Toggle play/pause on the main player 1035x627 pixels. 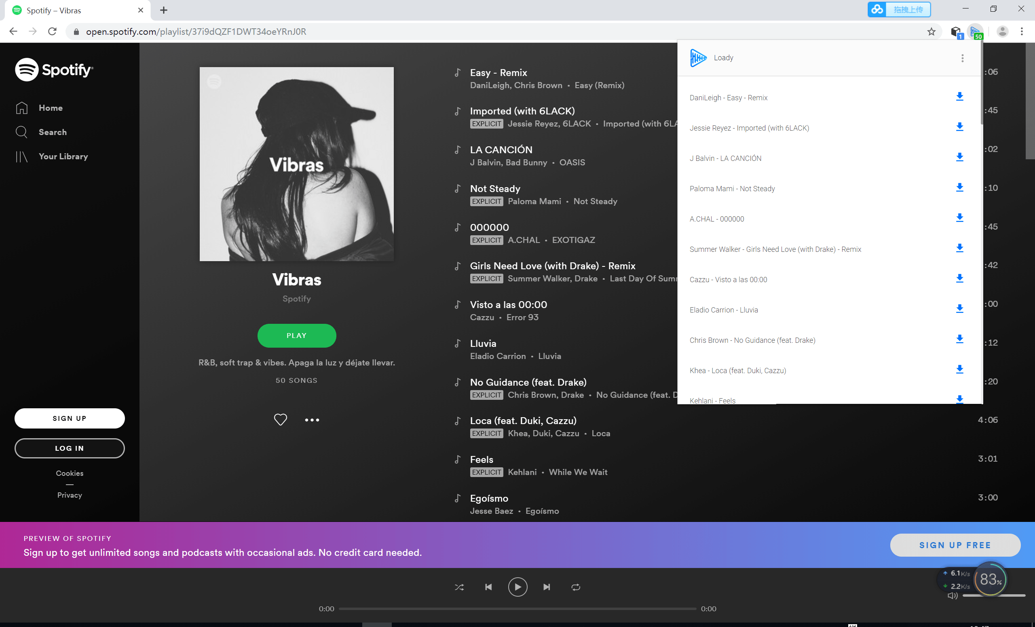[517, 586]
